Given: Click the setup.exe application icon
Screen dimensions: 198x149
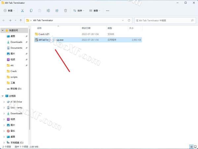Looking at the screenshot, I should click(36, 40).
